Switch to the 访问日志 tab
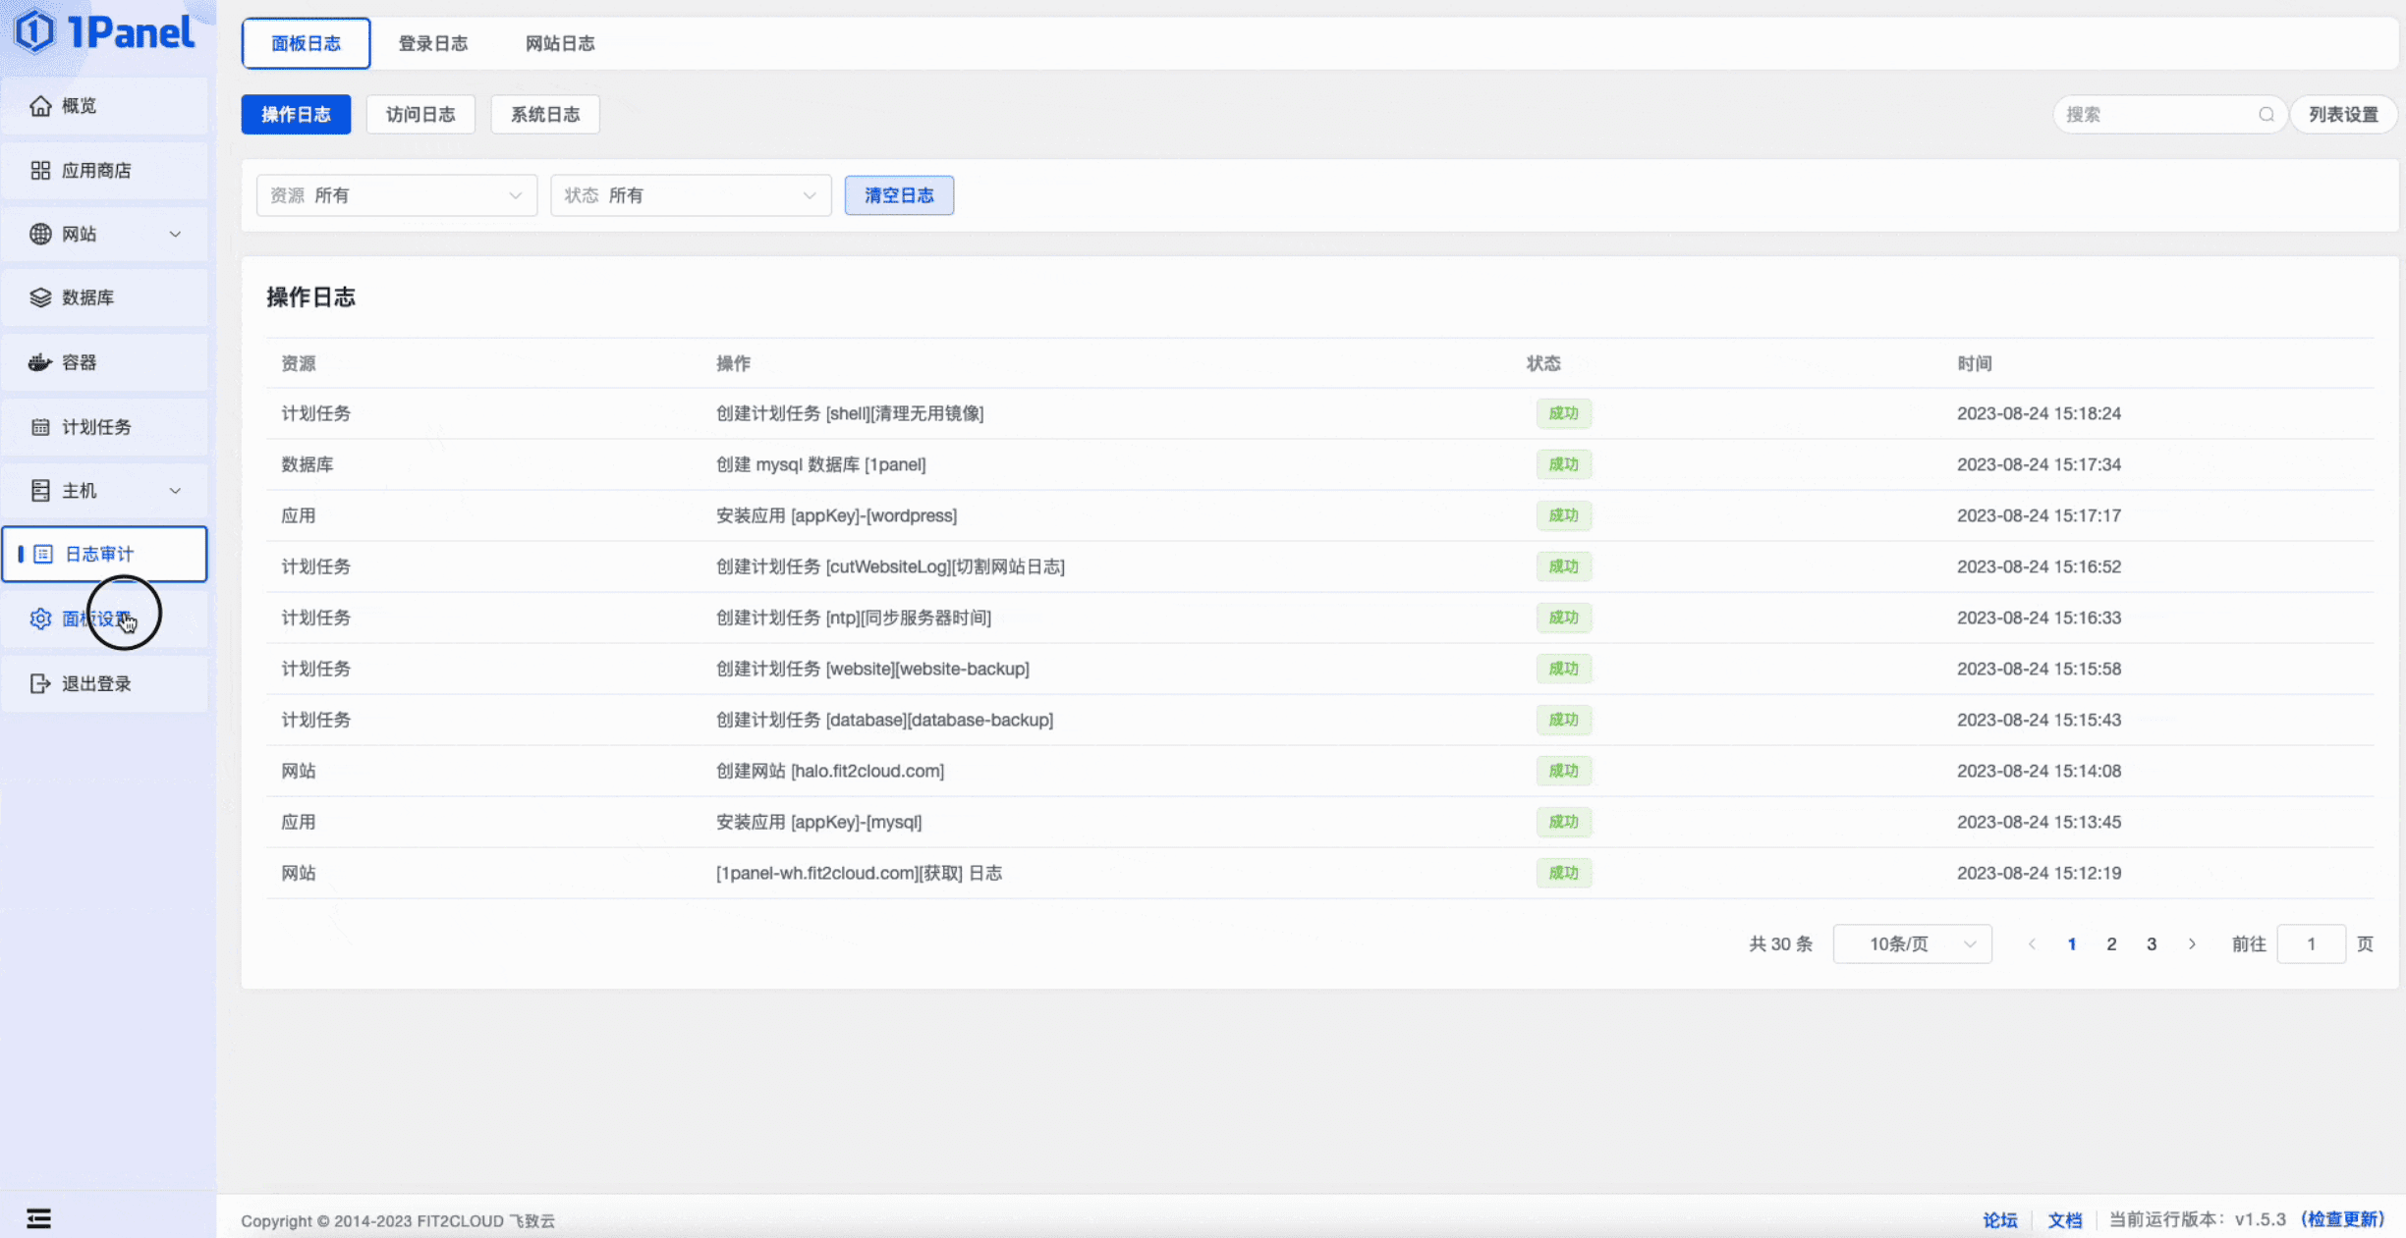The height and width of the screenshot is (1238, 2406). coord(420,115)
